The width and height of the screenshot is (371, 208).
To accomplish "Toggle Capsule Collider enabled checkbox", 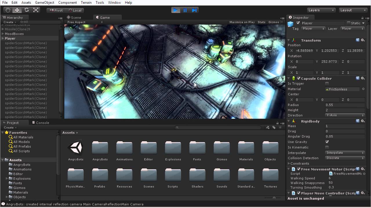I will click(299, 78).
